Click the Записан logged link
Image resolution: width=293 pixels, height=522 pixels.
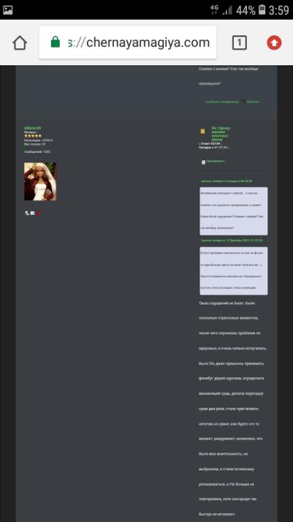coord(253,102)
